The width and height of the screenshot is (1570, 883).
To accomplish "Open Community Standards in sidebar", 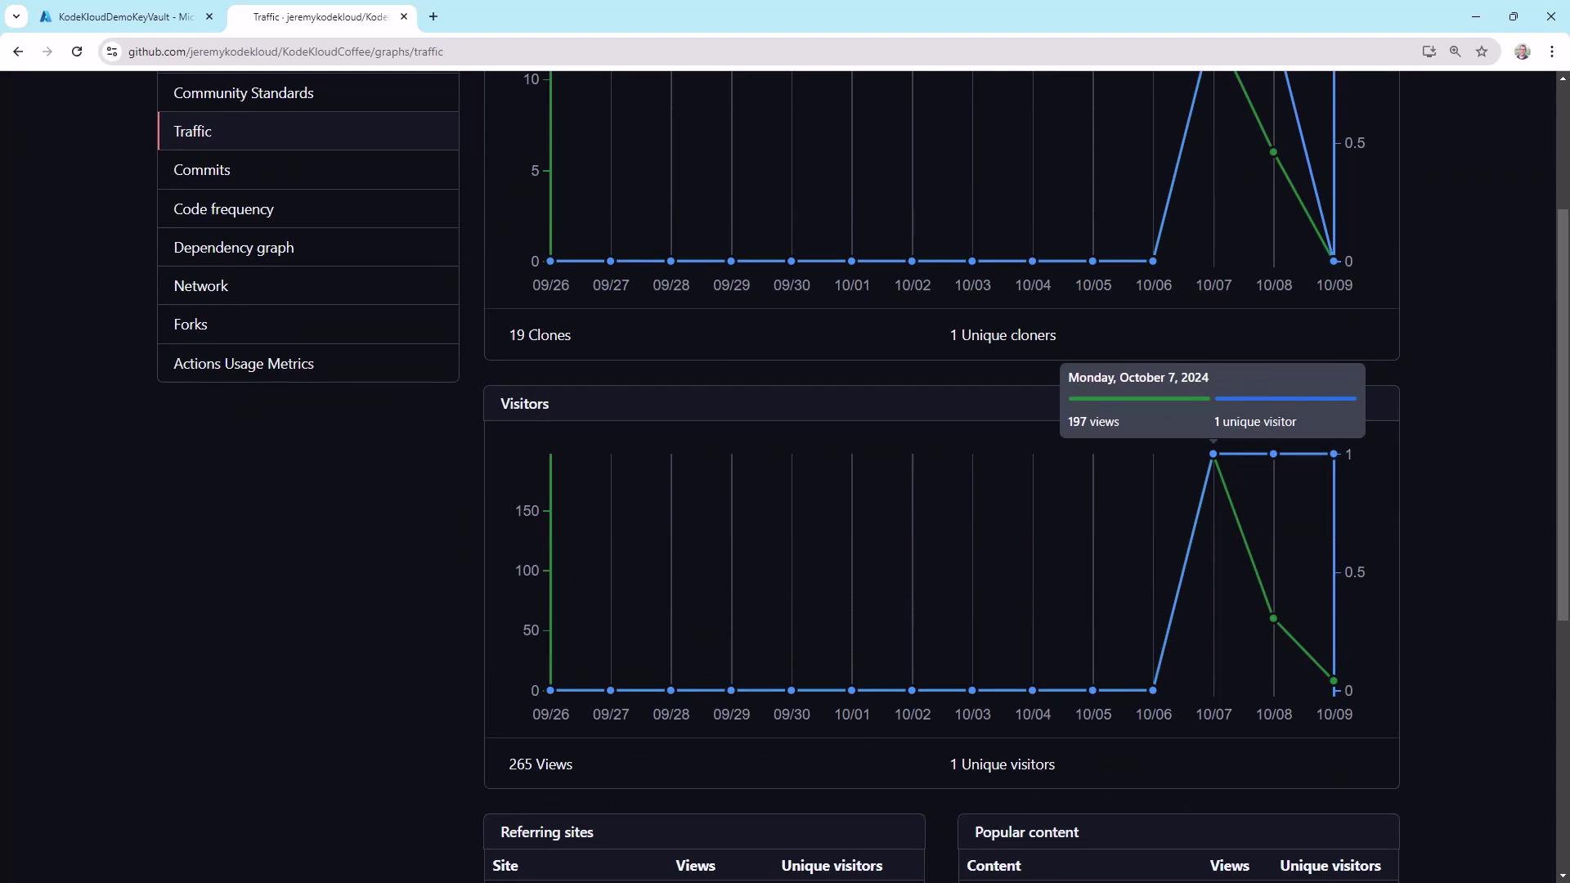I will (243, 93).
